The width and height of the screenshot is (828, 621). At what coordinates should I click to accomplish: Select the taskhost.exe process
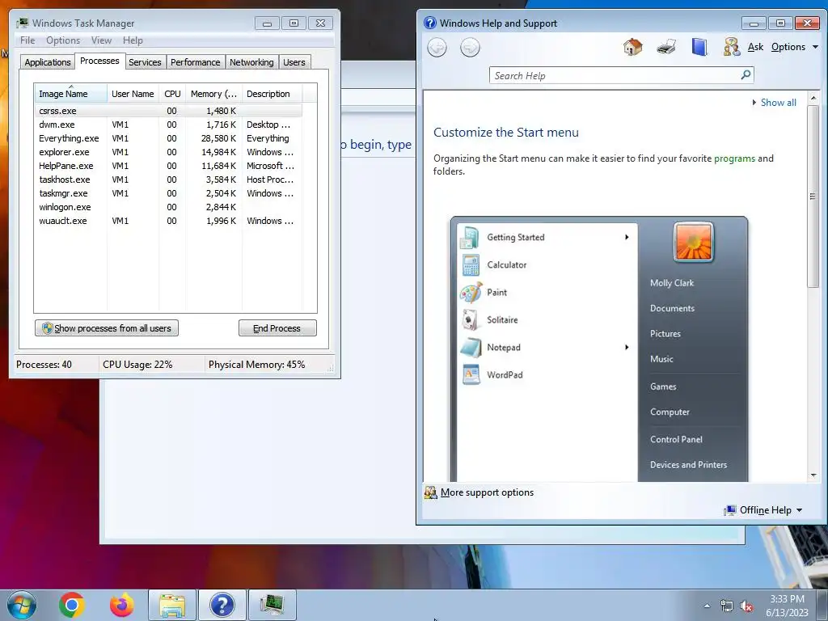tap(168, 180)
